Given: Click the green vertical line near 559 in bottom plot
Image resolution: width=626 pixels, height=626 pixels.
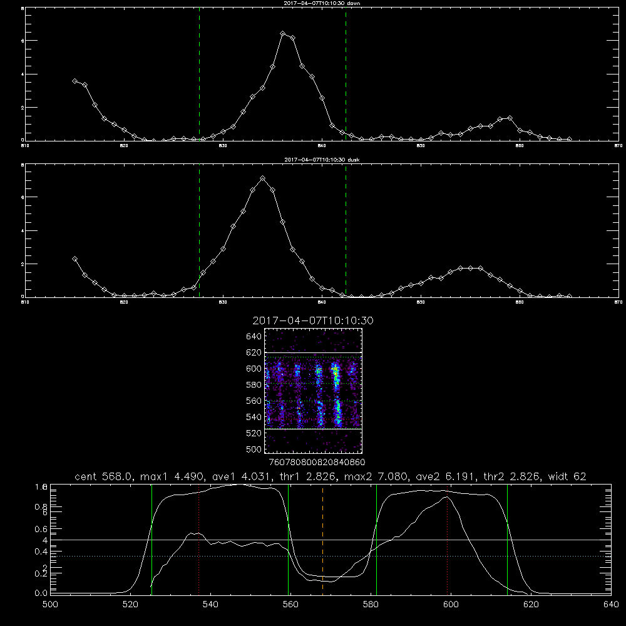Looking at the screenshot, I should pyautogui.click(x=288, y=540).
